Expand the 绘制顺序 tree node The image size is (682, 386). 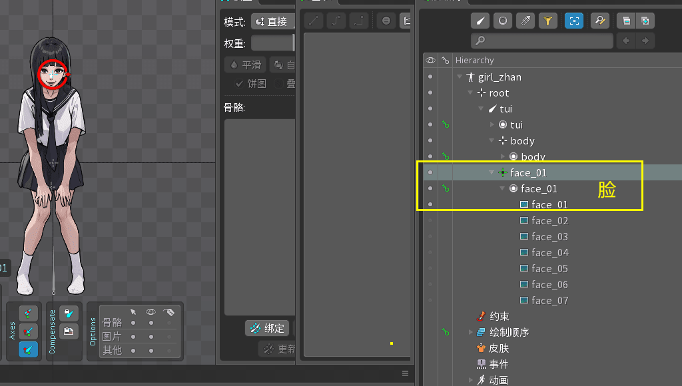point(472,332)
